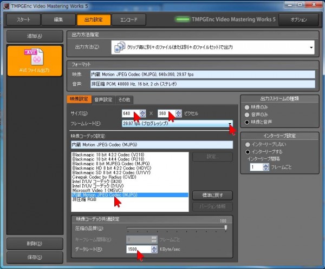Screen dimensions: 325x269
Task: Adjust the compression quality slider
Action: click(x=225, y=228)
